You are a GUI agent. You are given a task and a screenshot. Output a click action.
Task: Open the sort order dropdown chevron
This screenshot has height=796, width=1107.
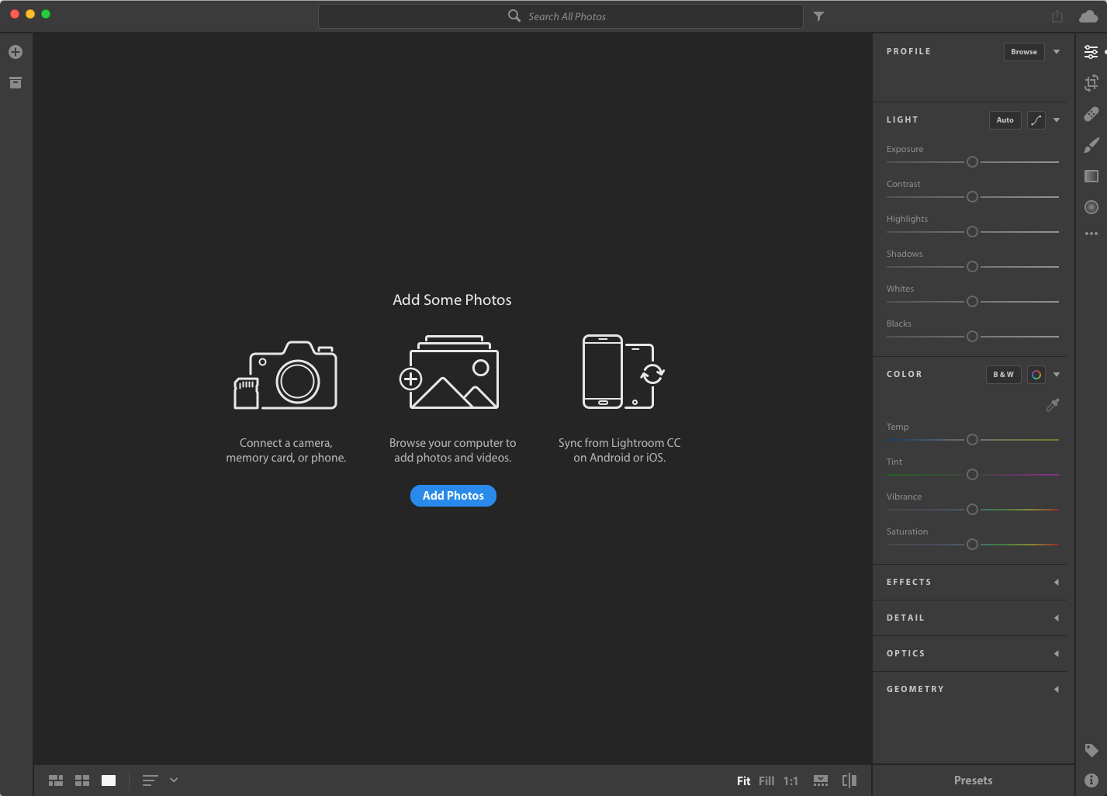tap(174, 780)
